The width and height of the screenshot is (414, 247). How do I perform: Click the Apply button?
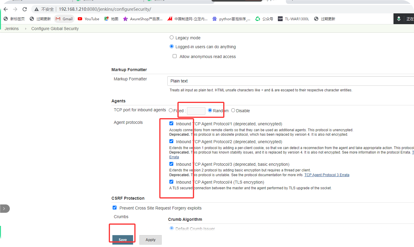150,240
